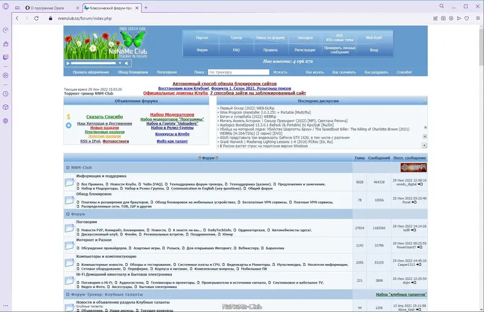Image resolution: width=484 pixels, height=312 pixels.
Task: Focus the по трекеру search field
Action: coord(238,72)
